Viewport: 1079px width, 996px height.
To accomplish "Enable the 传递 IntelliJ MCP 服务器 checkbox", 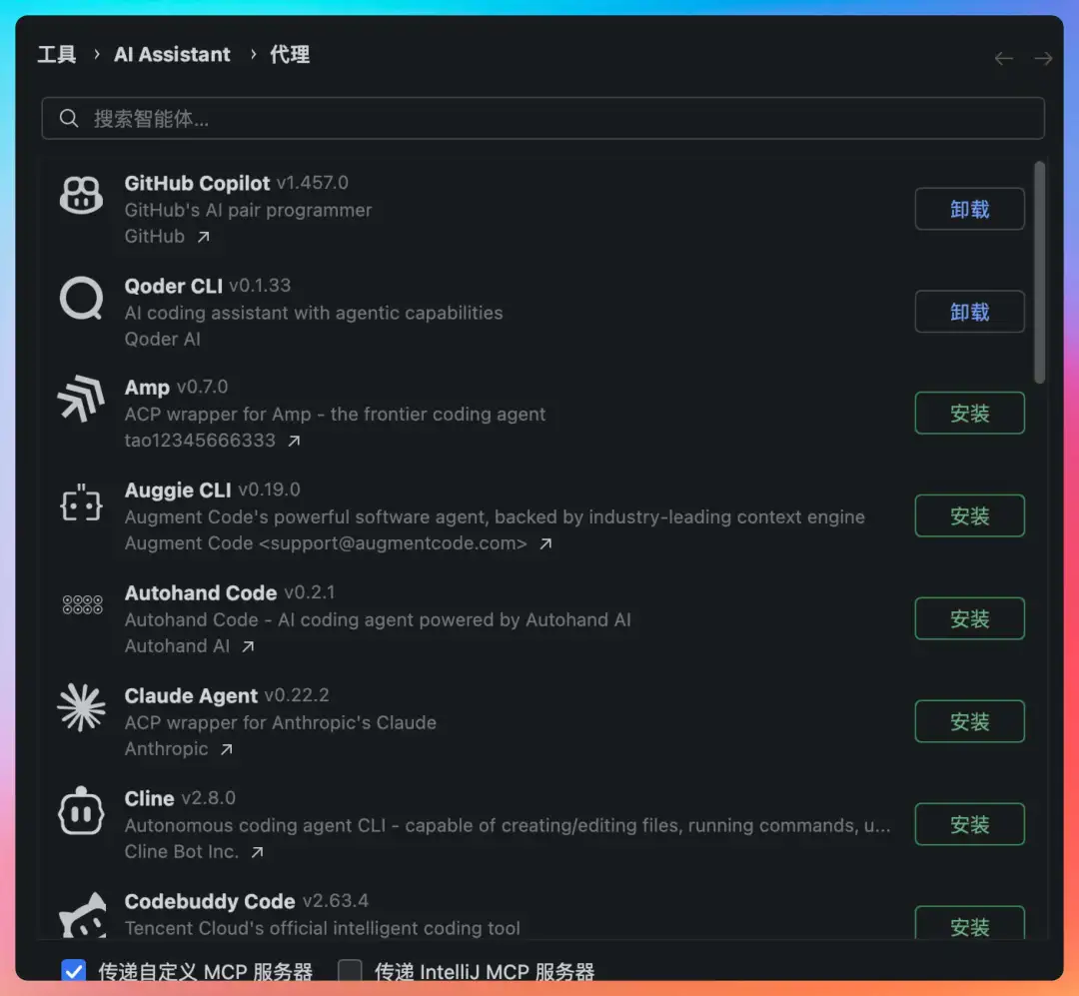I will pos(350,971).
